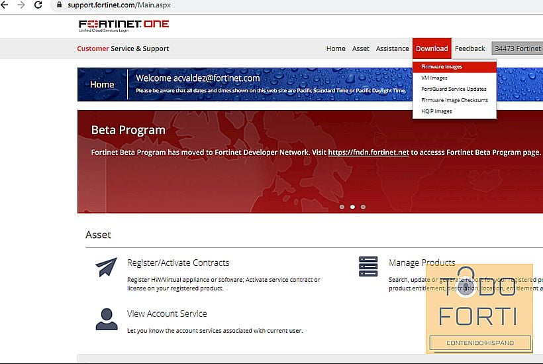Click the user silhouette Account Service icon
Viewport: 543px width, 364px height.
pos(107,320)
